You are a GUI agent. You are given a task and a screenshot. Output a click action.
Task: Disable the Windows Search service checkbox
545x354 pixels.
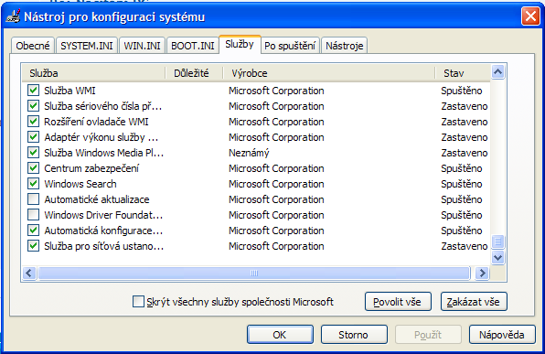point(33,184)
